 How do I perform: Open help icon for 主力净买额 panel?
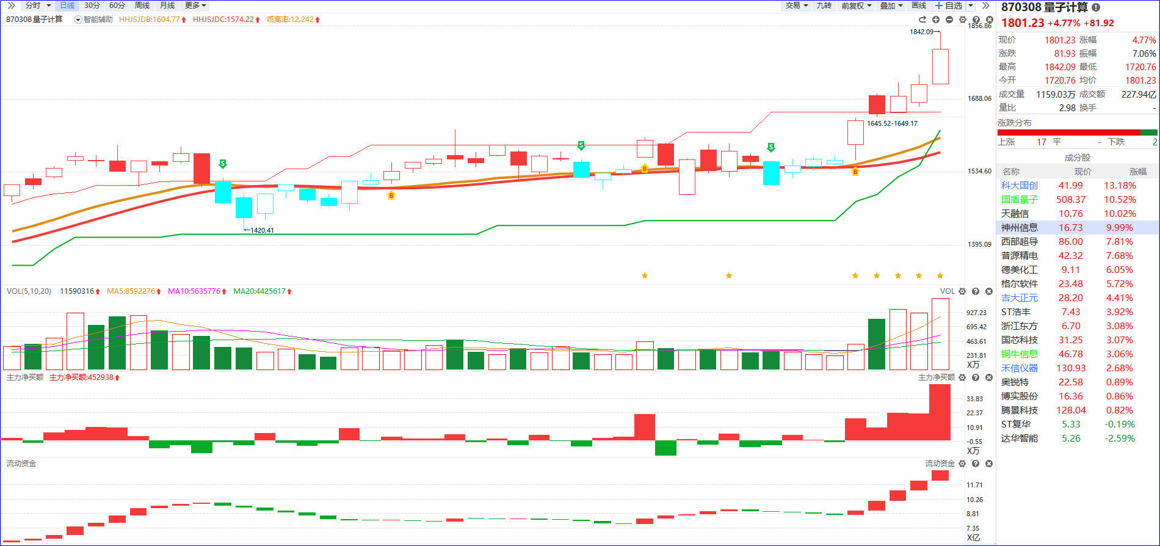coord(976,377)
